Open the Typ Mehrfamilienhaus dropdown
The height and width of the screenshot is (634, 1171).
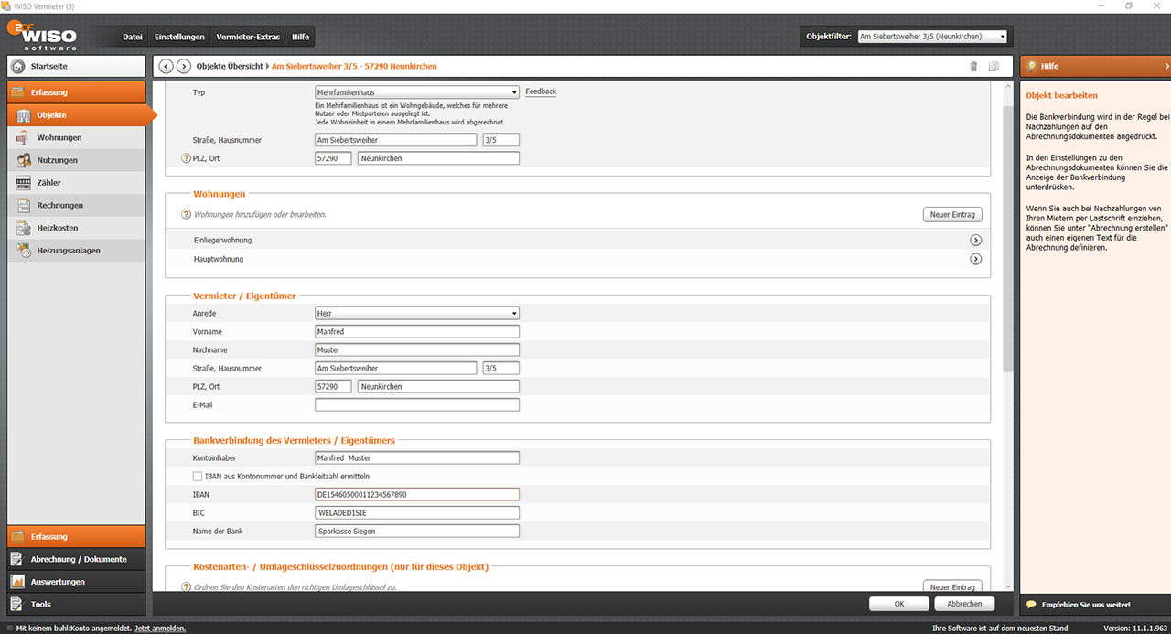(417, 92)
